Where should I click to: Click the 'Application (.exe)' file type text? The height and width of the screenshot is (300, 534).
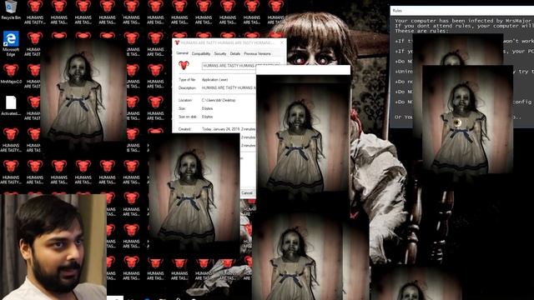click(214, 80)
